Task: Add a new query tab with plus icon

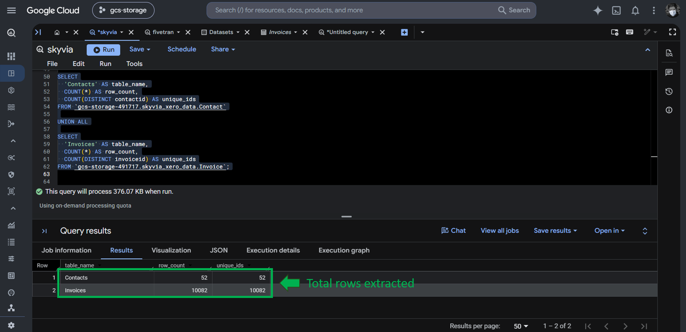Action: tap(404, 32)
